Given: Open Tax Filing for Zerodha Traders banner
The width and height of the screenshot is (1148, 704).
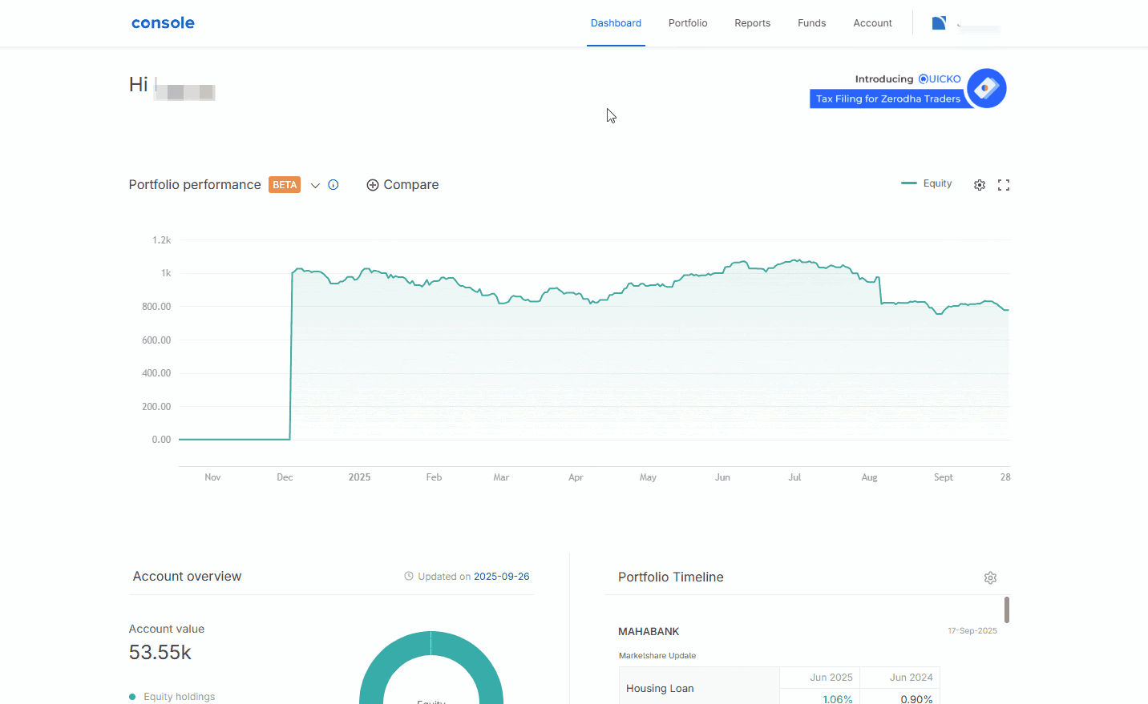Looking at the screenshot, I should coord(887,99).
